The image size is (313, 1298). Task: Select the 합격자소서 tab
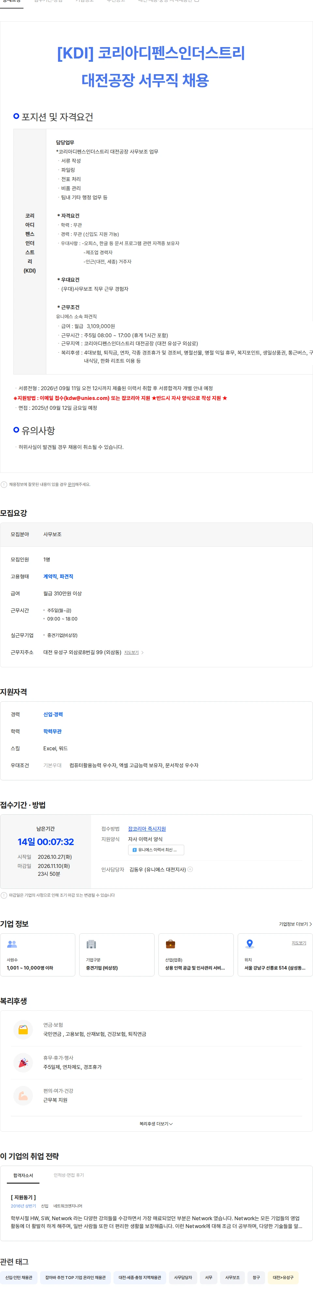pos(23,1175)
